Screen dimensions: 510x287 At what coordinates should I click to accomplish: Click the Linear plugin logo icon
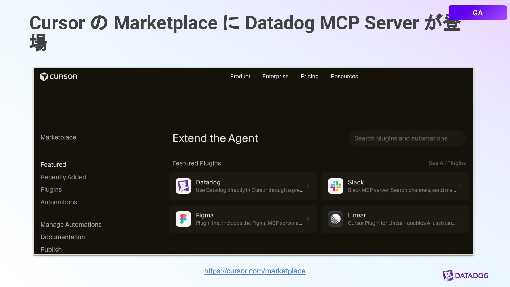335,219
